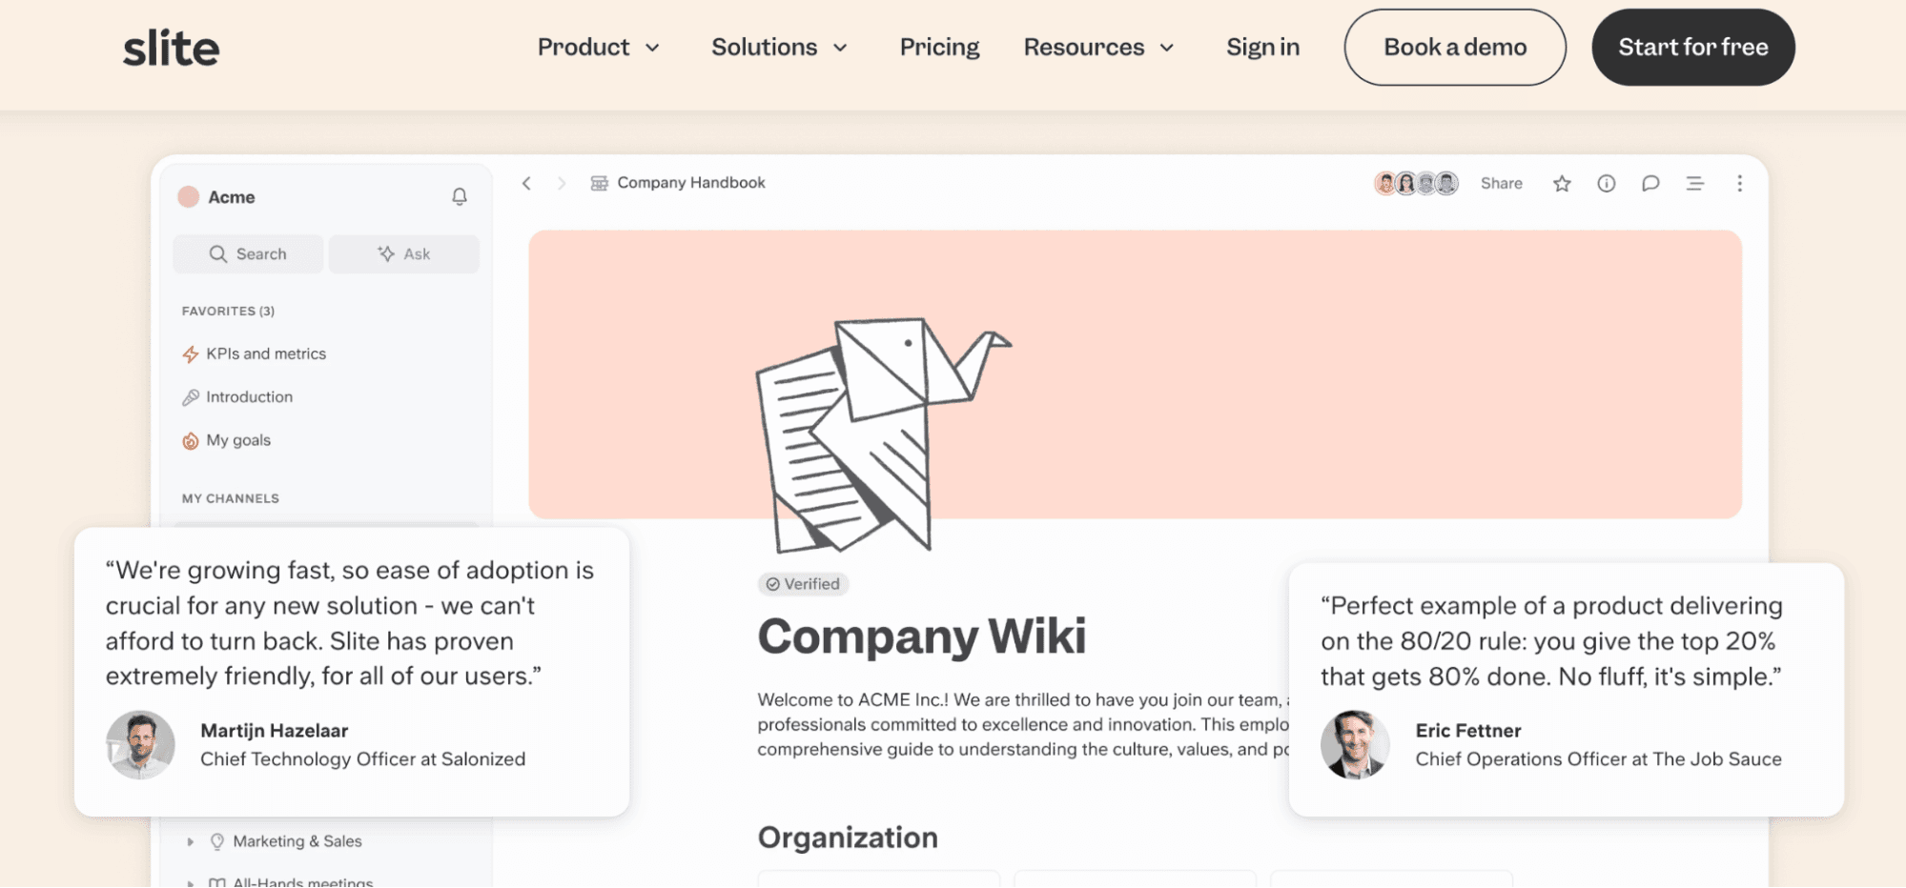Open more options via three-dot menu
This screenshot has height=888, width=1906.
(x=1740, y=183)
